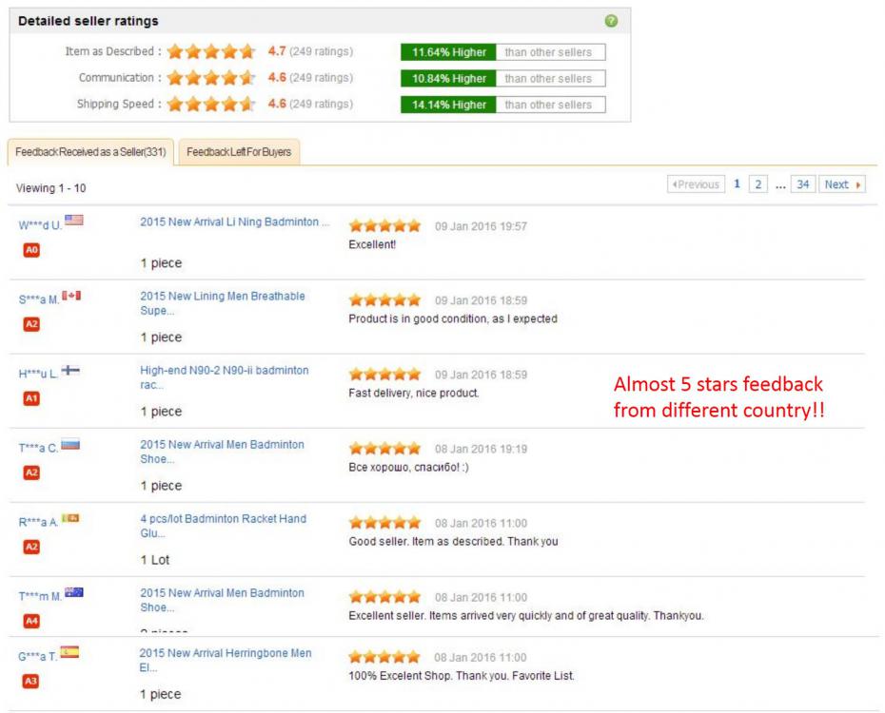Open page 2 of feedback list
The width and height of the screenshot is (885, 713).
pos(757,184)
